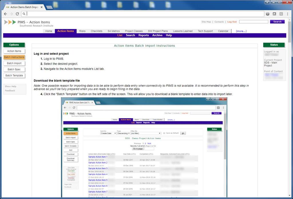Select the Reports sub-menu item
293x199 pixels.
point(143,35)
